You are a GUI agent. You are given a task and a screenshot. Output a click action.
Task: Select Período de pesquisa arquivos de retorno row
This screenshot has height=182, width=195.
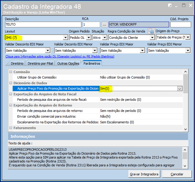click(98, 111)
